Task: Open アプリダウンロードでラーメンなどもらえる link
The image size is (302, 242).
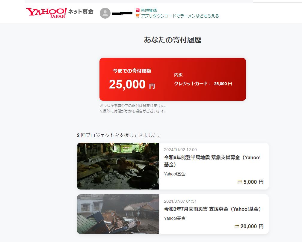Action: [180, 16]
